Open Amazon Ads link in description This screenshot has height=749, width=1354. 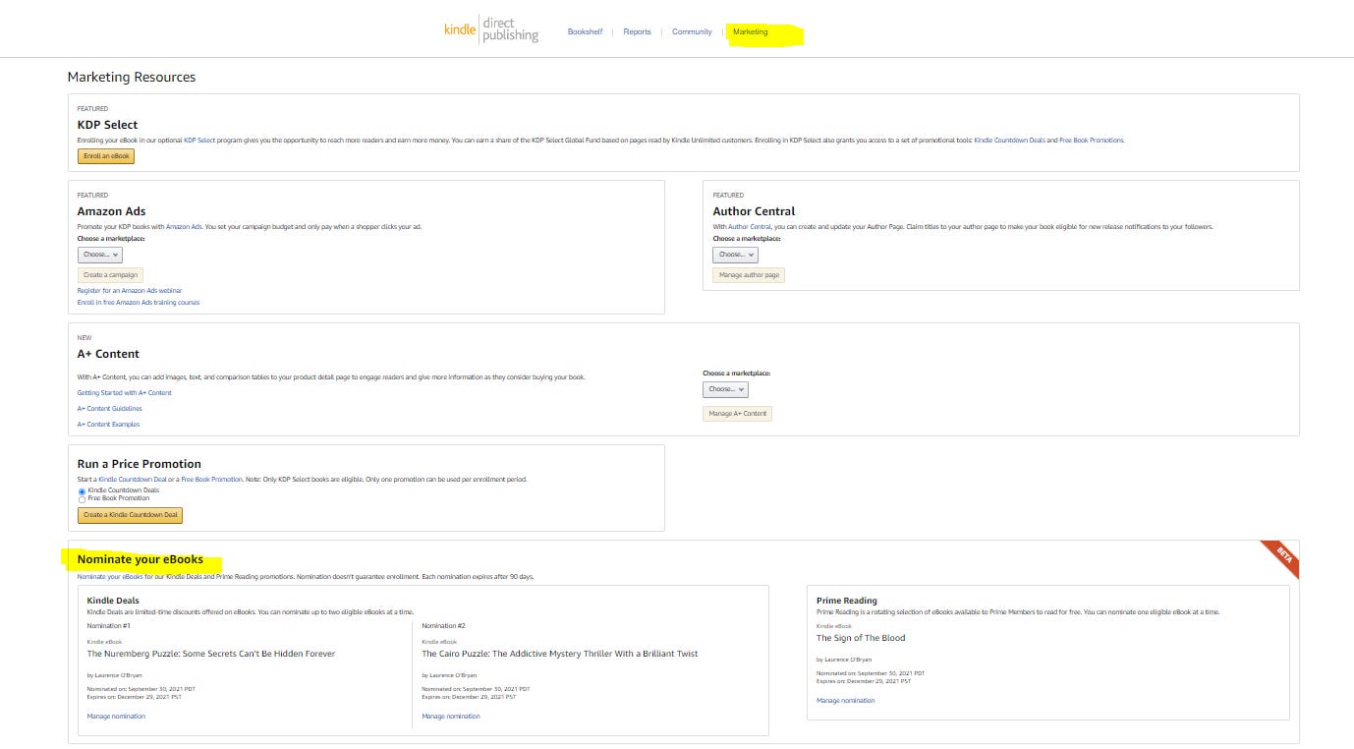(x=184, y=227)
